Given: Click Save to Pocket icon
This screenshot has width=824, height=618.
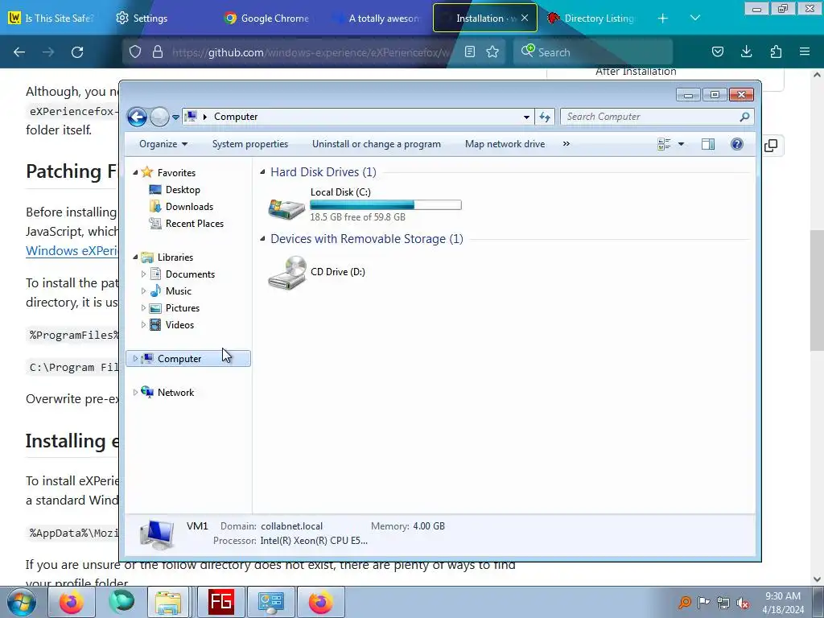Looking at the screenshot, I should click(717, 52).
